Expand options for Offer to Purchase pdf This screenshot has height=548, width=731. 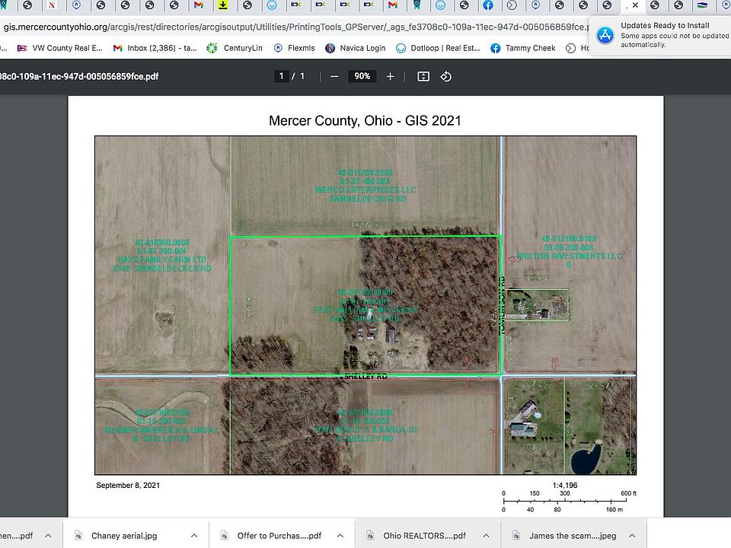[x=341, y=536]
